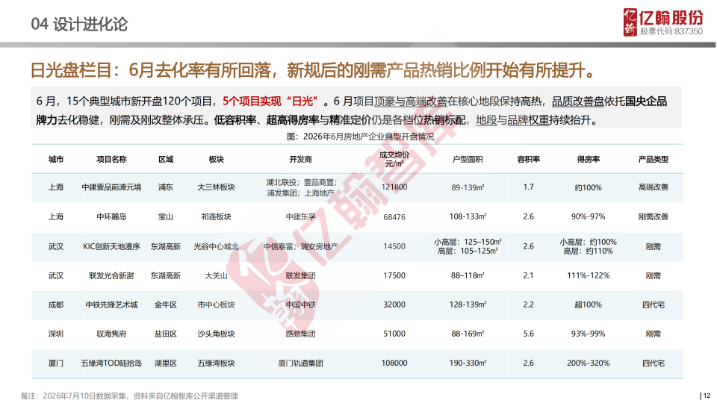Click the 大三林板块 cell

(216, 187)
